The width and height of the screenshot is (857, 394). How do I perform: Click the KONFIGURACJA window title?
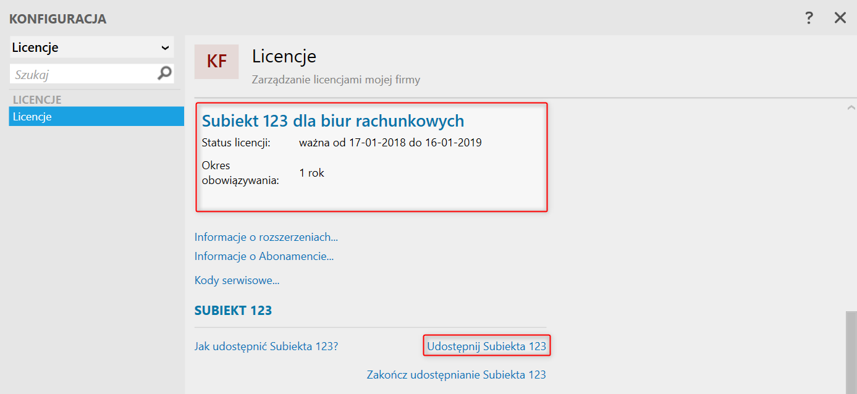(57, 19)
